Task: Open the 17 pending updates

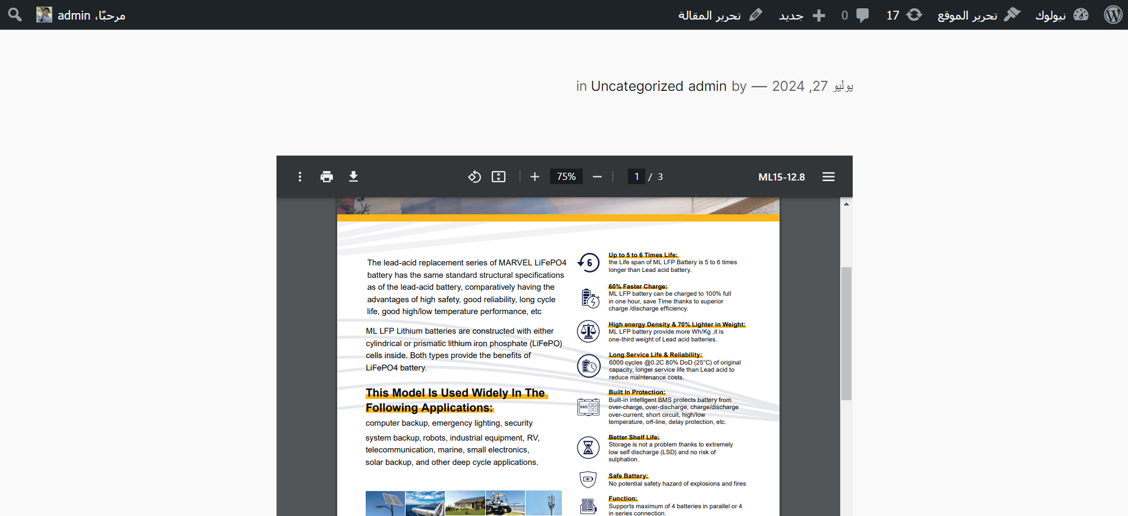Action: click(x=904, y=15)
